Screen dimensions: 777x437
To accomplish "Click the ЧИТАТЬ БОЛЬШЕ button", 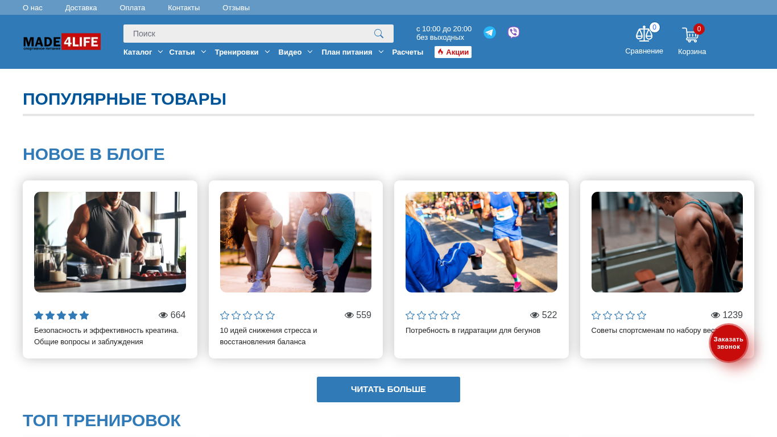I will click(x=388, y=389).
